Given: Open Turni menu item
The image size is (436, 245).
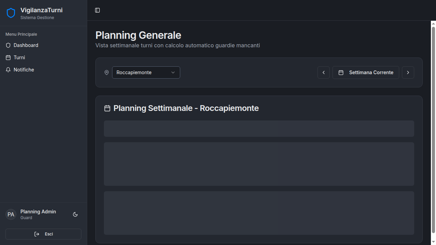Looking at the screenshot, I should (x=19, y=58).
